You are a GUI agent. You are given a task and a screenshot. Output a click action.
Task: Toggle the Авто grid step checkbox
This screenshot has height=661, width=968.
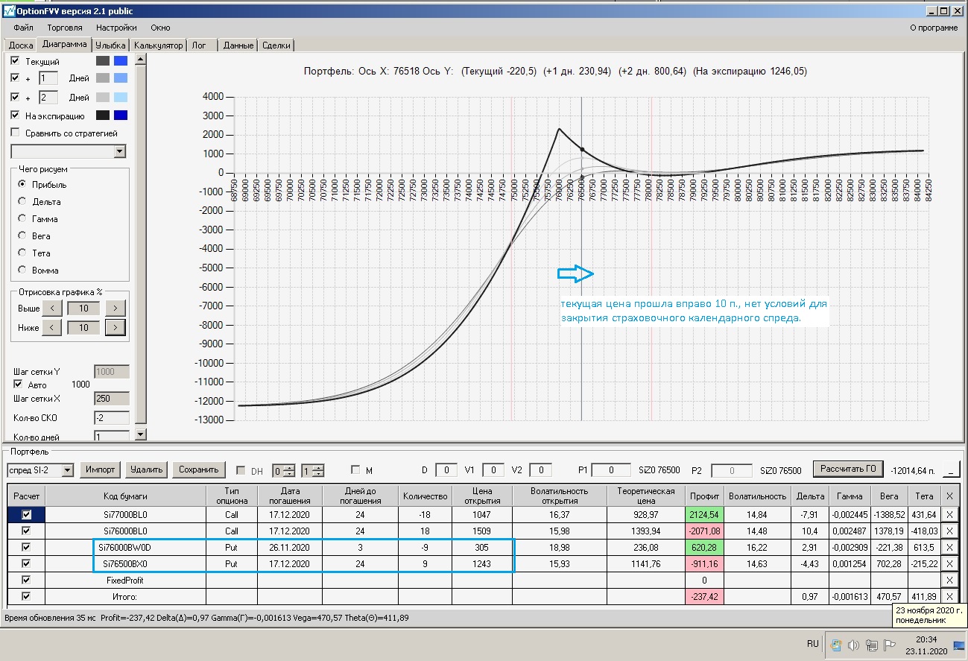pyautogui.click(x=19, y=385)
